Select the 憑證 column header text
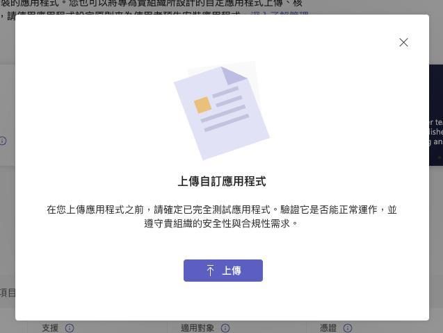The image size is (443, 333). (x=328, y=328)
